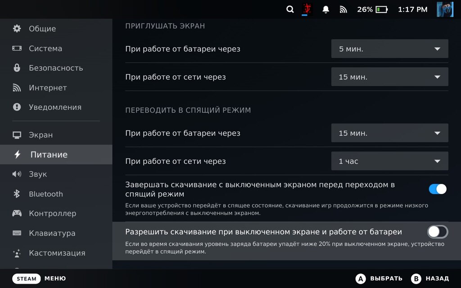This screenshot has width=461, height=288.
Task: Open the user profile avatar
Action: coord(445,9)
